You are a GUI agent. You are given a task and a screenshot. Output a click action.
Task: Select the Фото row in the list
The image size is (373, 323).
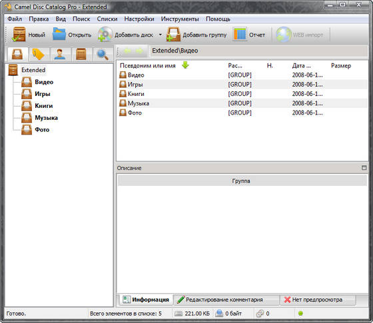tap(242, 113)
